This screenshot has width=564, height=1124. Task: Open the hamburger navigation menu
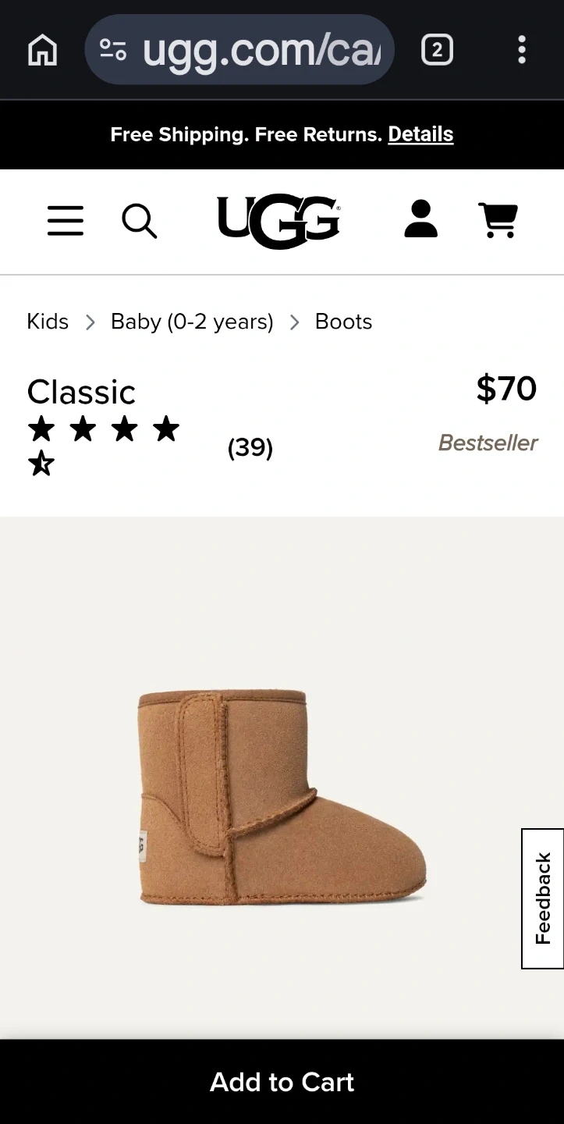click(x=66, y=221)
